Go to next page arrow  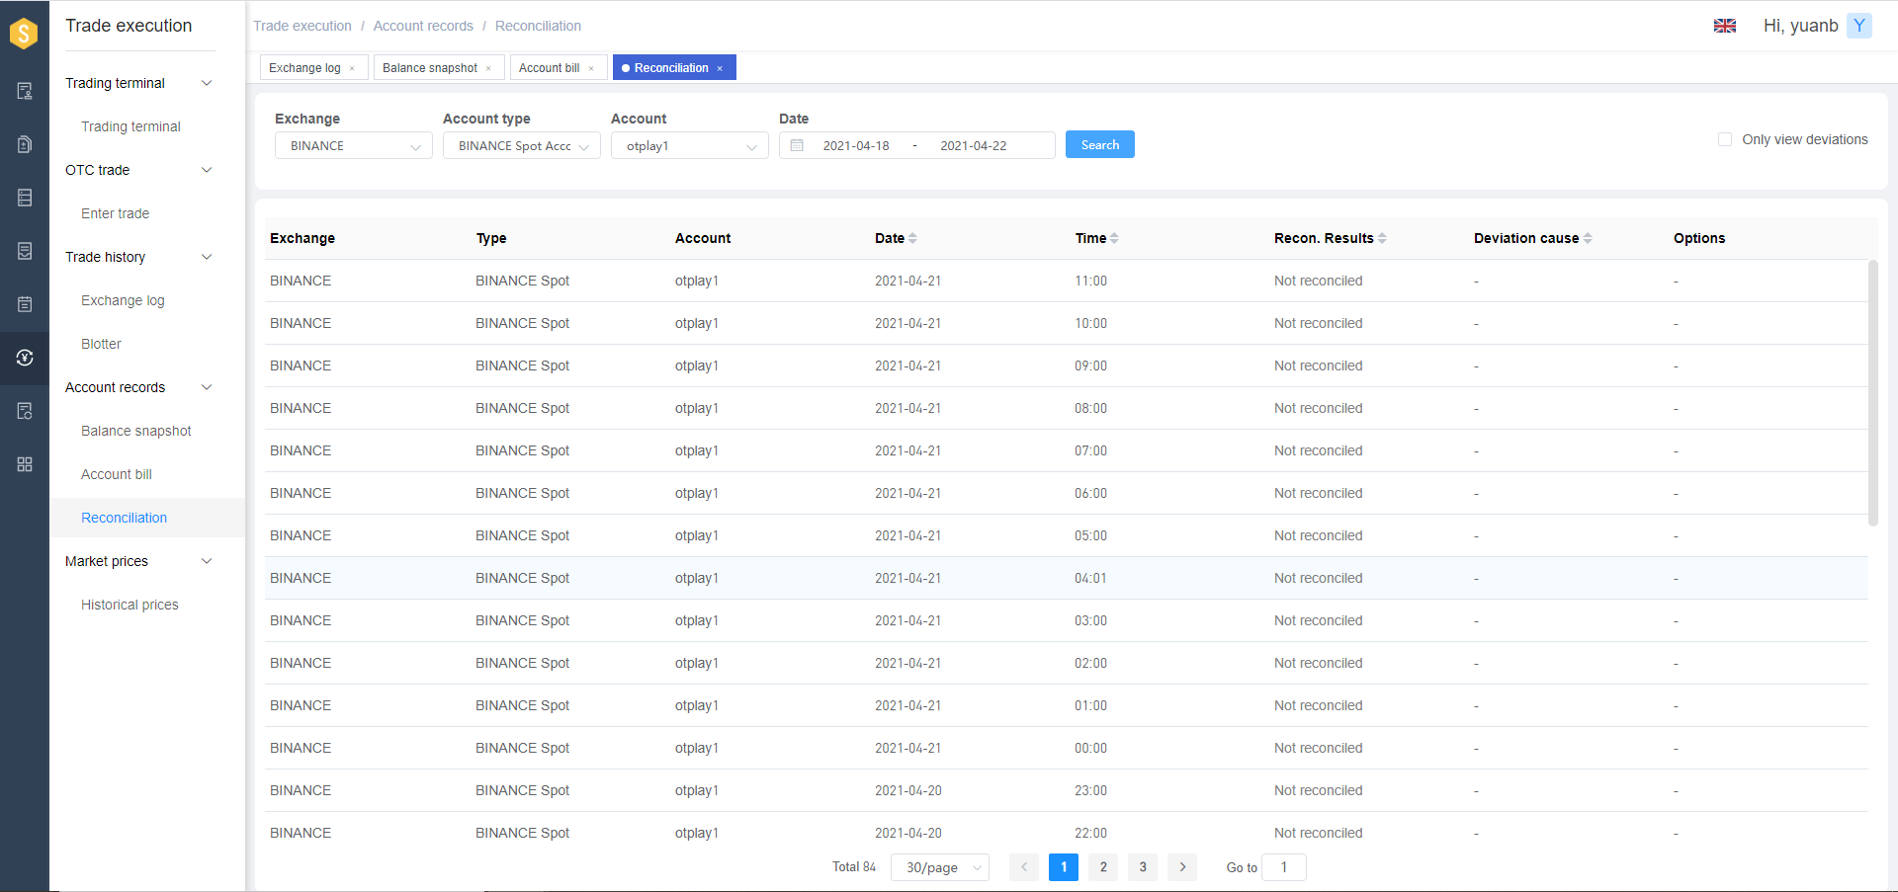point(1182,867)
